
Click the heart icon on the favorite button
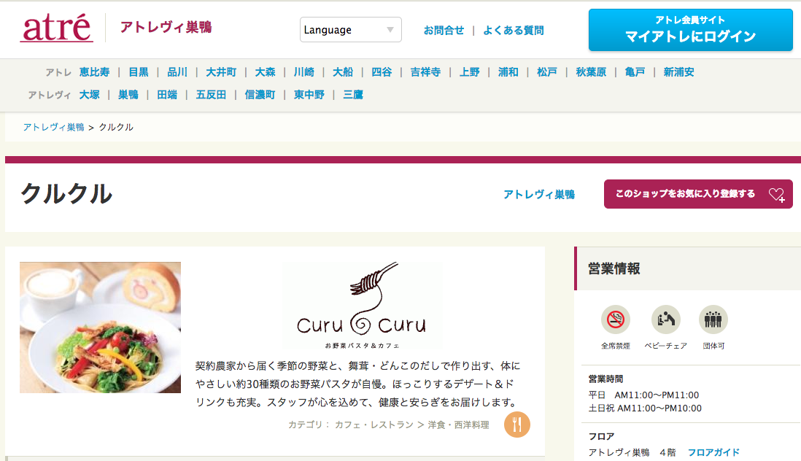(777, 194)
